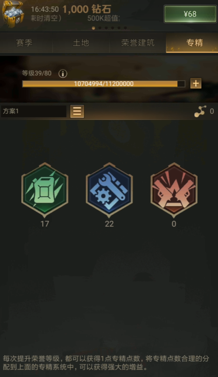Open the 荣誉建筑 tab

tap(138, 43)
